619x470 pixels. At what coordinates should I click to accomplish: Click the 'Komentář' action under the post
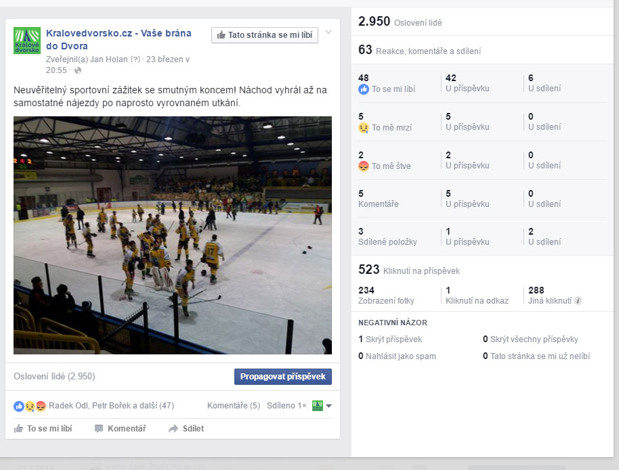coord(121,429)
